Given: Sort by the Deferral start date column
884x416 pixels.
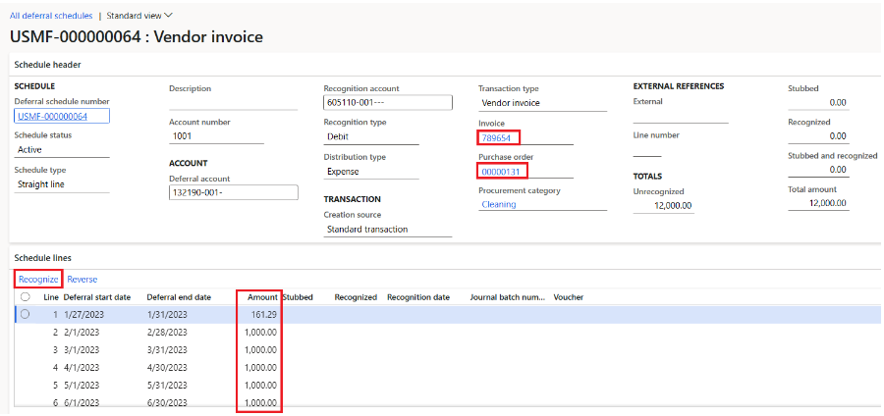Looking at the screenshot, I should [96, 297].
